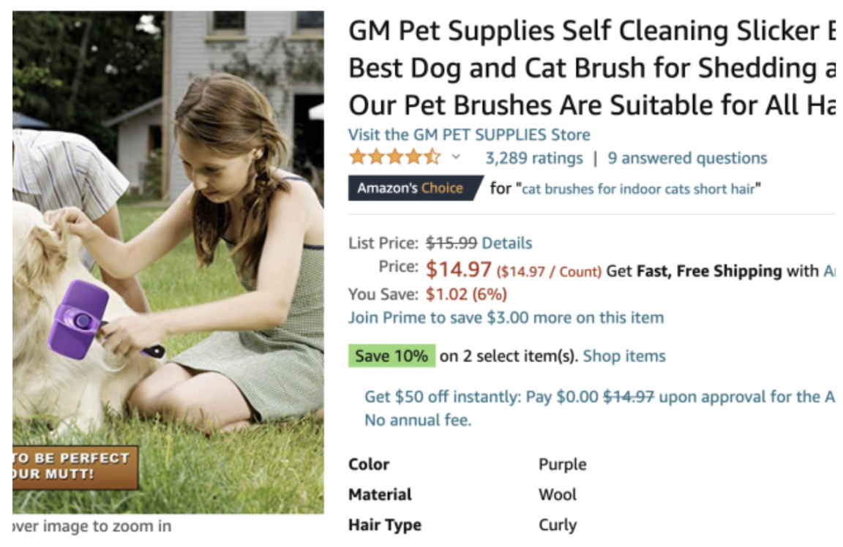Screen dimensions: 843x547
Task: Click the Purple color value
Action: (x=562, y=464)
